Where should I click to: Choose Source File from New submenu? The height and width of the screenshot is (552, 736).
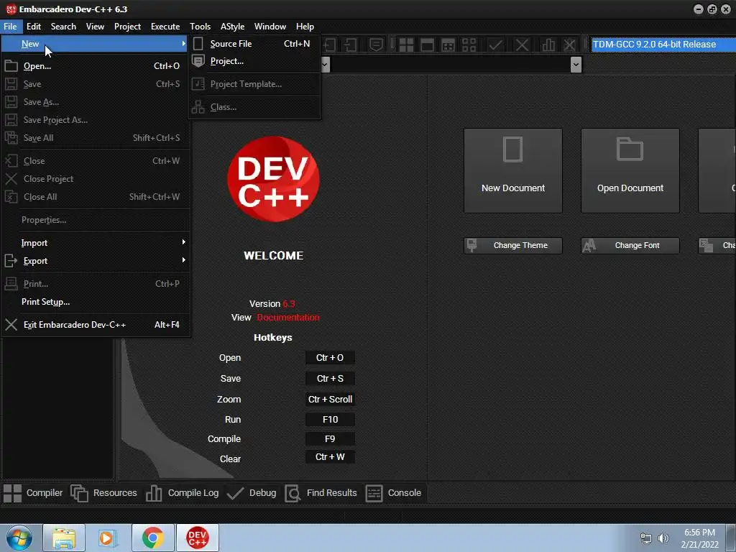(x=255, y=44)
